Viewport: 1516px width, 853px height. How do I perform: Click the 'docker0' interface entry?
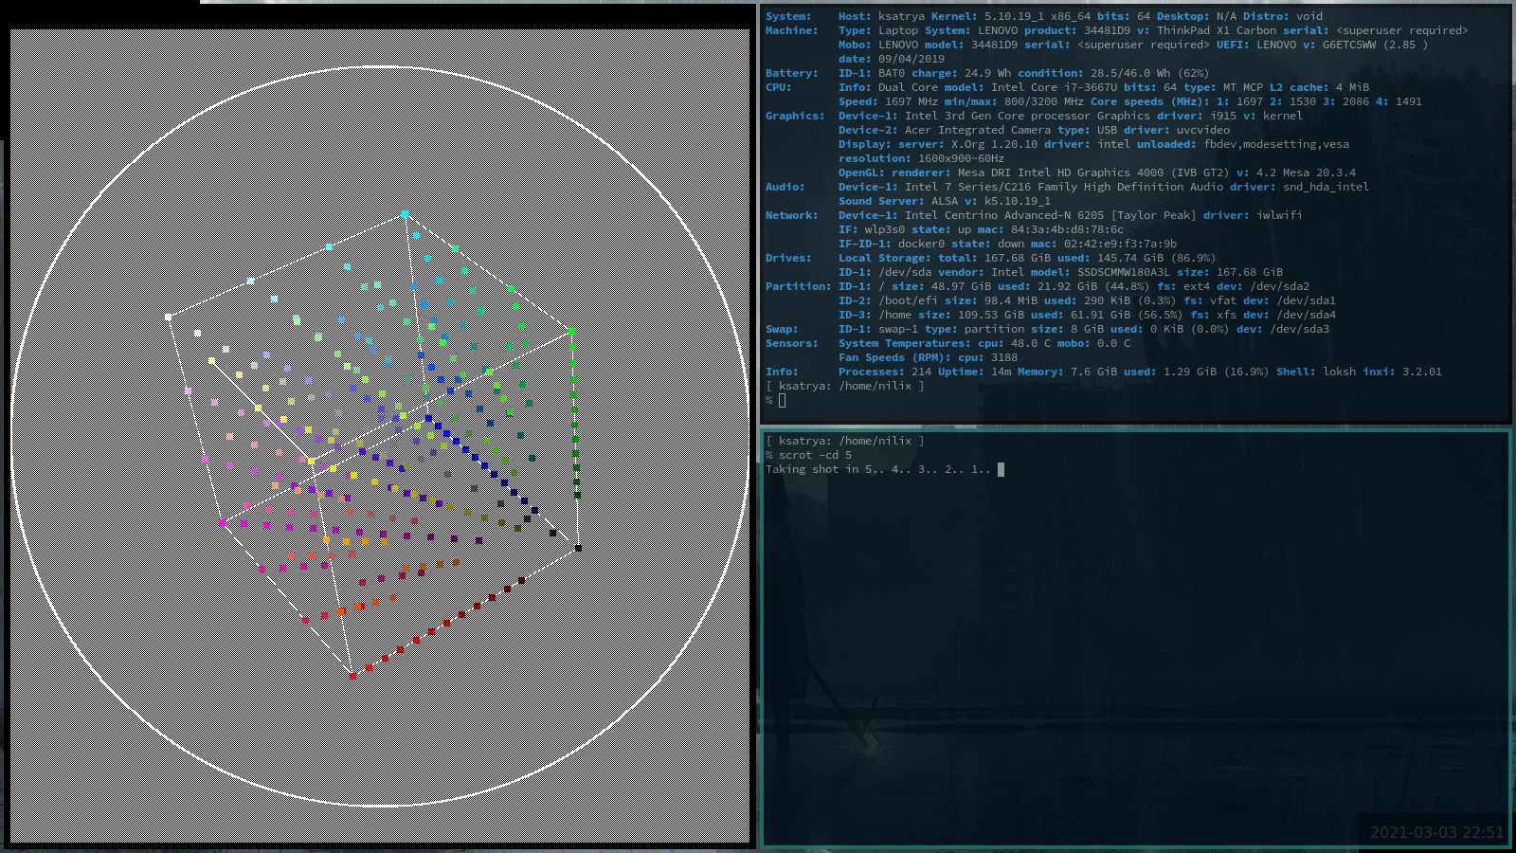point(921,244)
